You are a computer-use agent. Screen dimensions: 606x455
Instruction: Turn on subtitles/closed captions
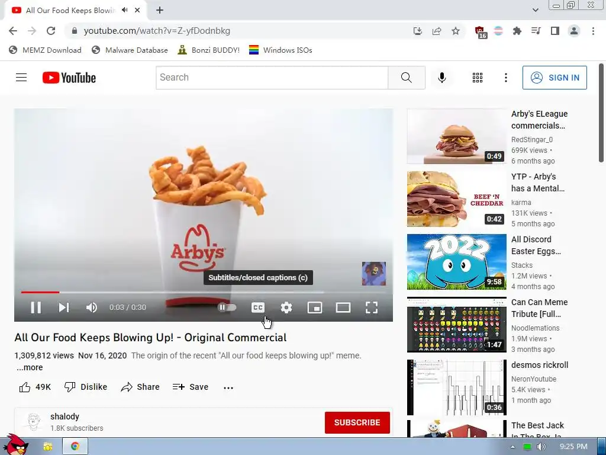(x=258, y=307)
